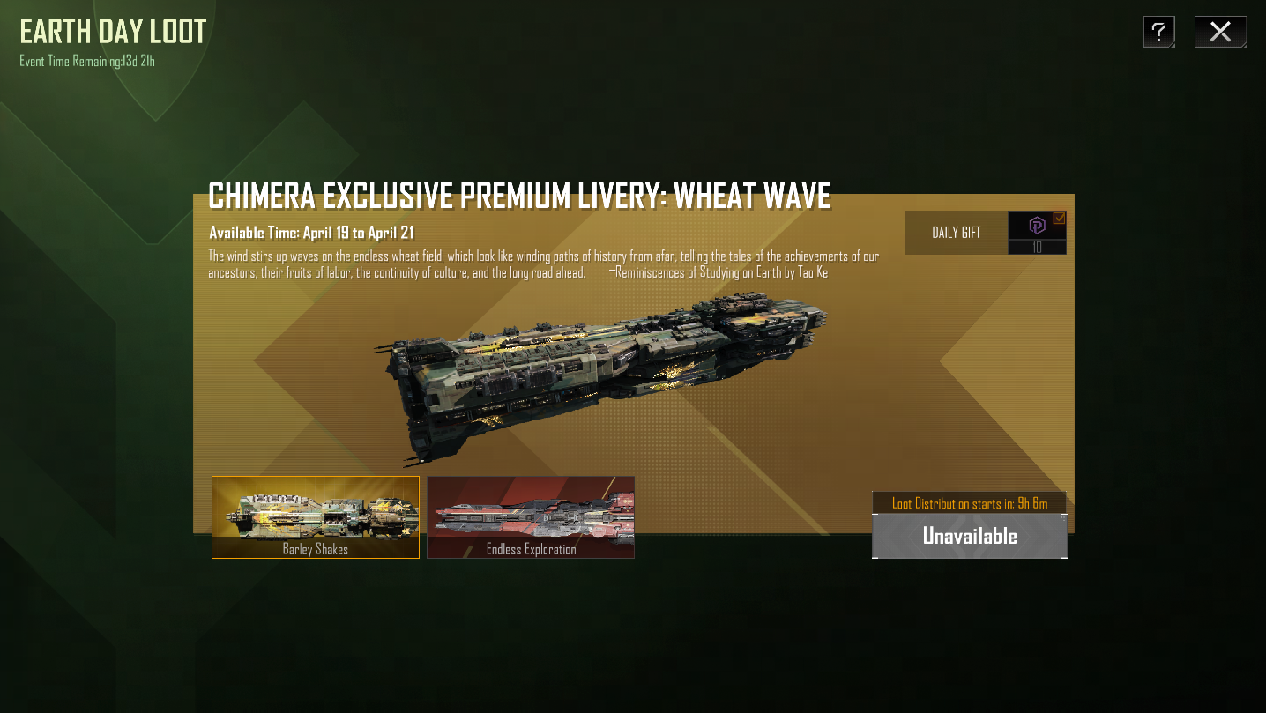
Task: Close the Earth Day Loot screen
Action: tap(1220, 32)
